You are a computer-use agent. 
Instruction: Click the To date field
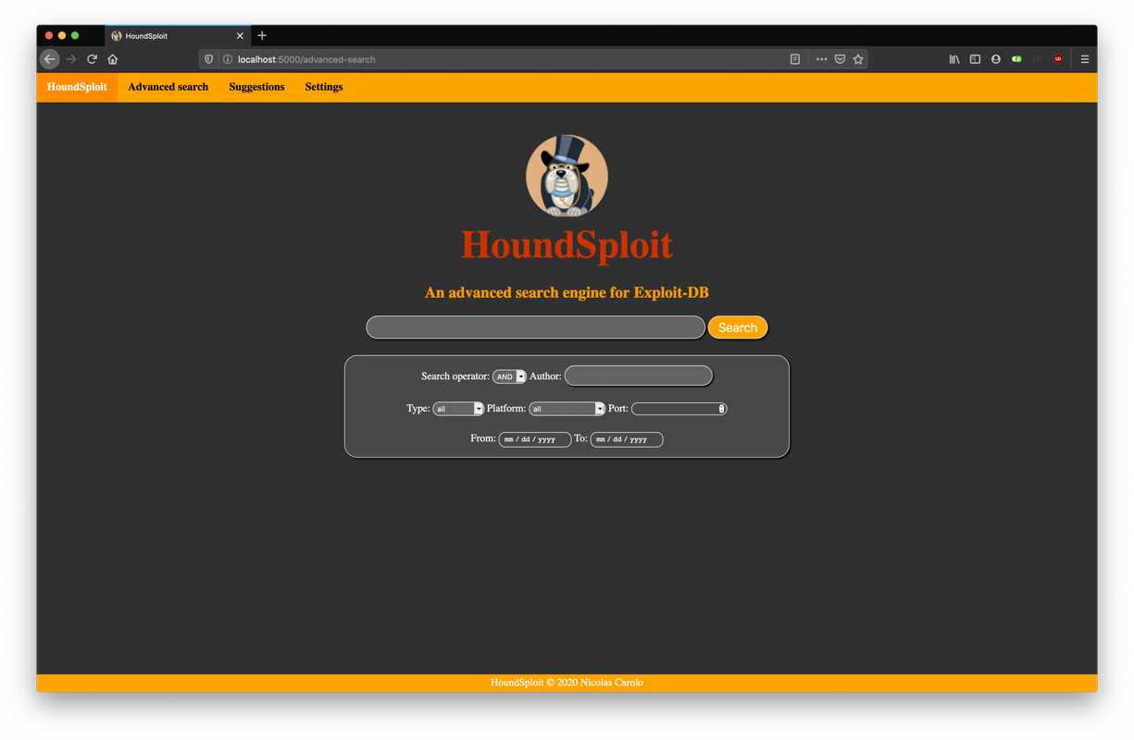click(x=626, y=439)
